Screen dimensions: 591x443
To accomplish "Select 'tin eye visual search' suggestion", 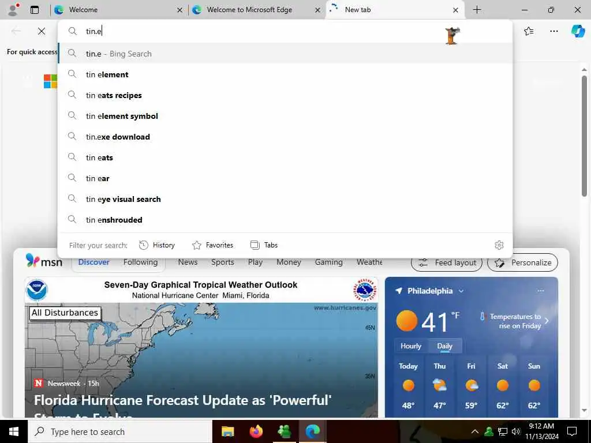I will (285, 198).
